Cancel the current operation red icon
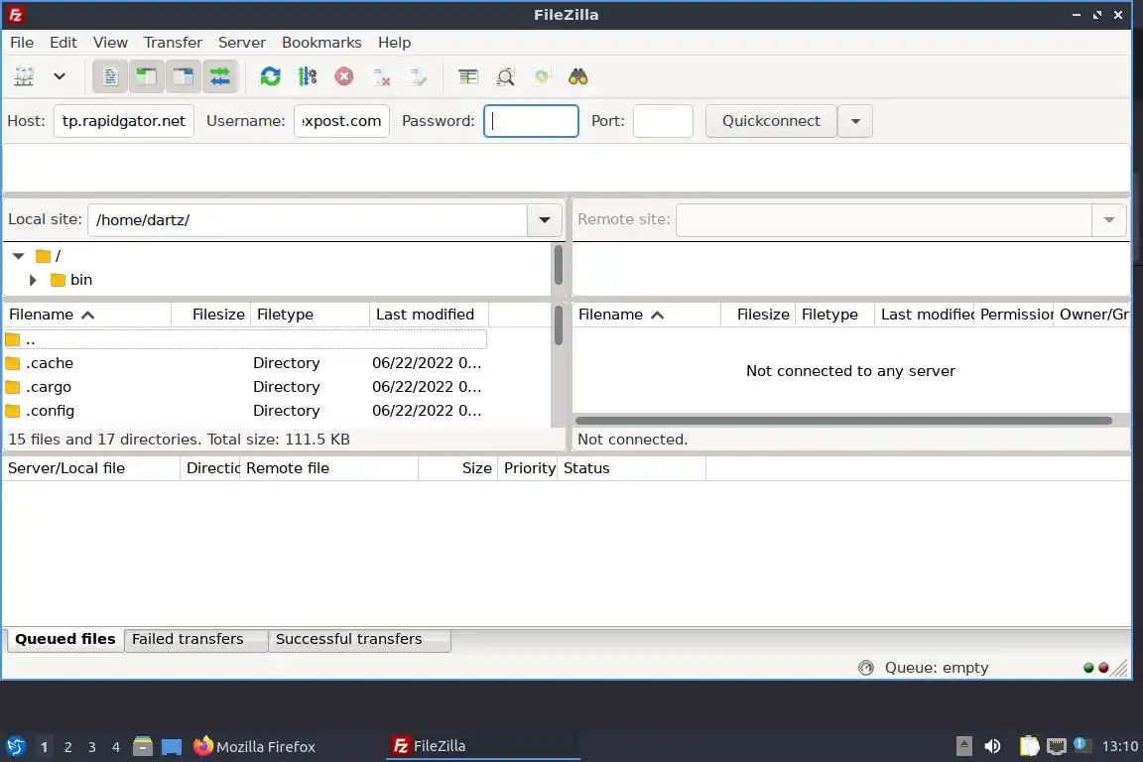 click(x=344, y=76)
